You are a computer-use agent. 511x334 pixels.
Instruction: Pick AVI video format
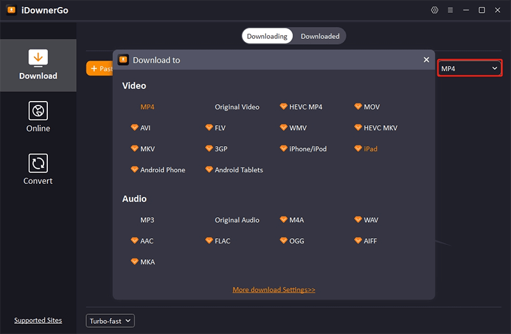click(146, 128)
